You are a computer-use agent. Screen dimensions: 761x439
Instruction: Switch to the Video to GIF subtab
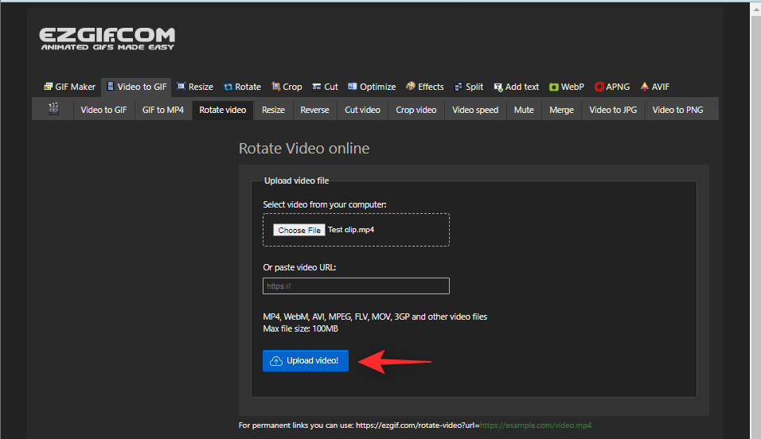pos(103,110)
